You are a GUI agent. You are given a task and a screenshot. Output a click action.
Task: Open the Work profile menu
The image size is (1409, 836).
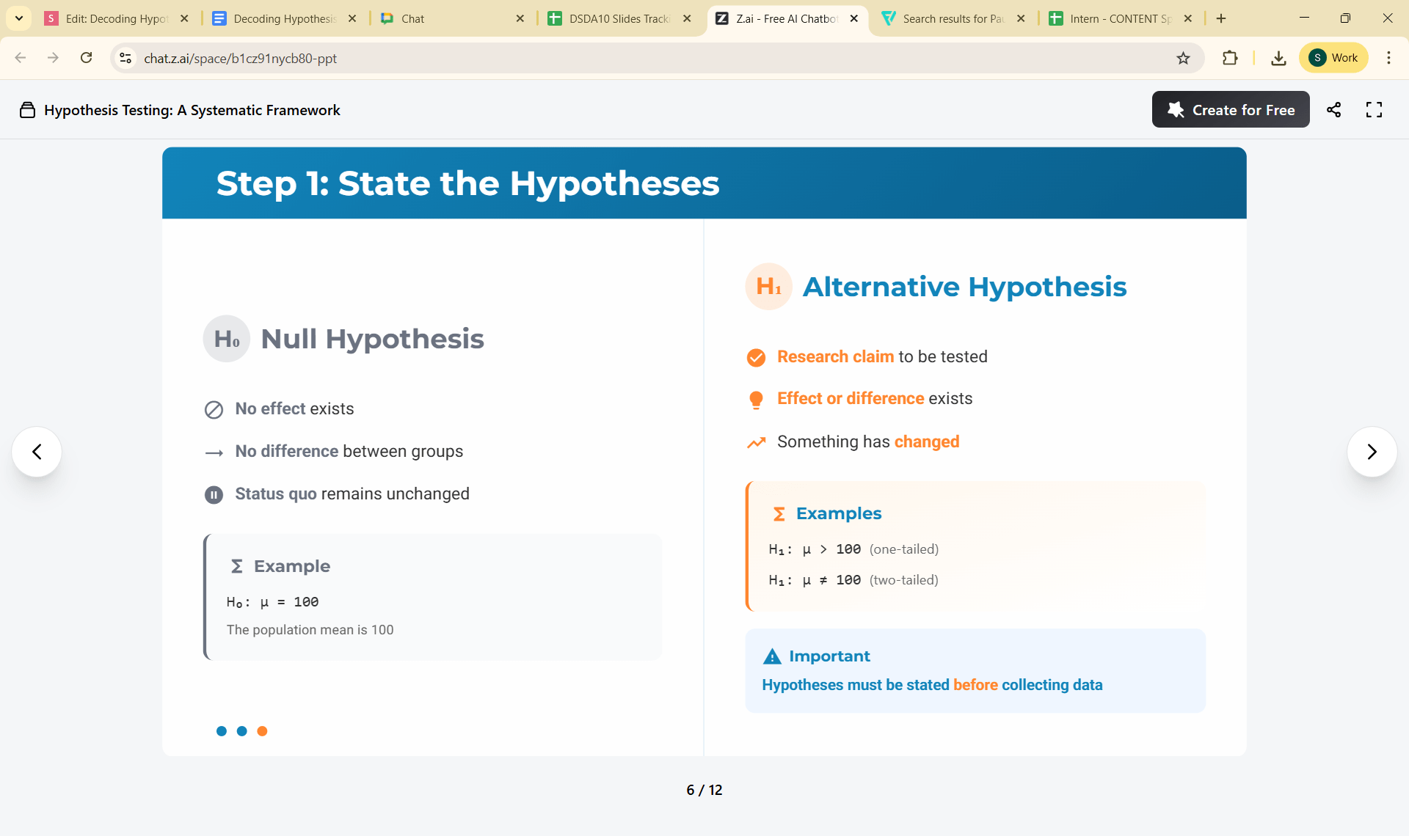[x=1333, y=58]
